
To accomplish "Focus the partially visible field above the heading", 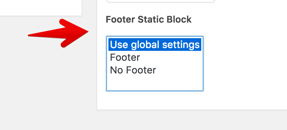I will (161, 1).
